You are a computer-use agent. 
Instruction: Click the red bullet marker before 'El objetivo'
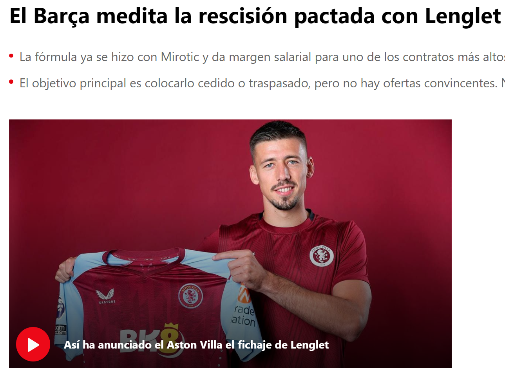[x=11, y=82]
